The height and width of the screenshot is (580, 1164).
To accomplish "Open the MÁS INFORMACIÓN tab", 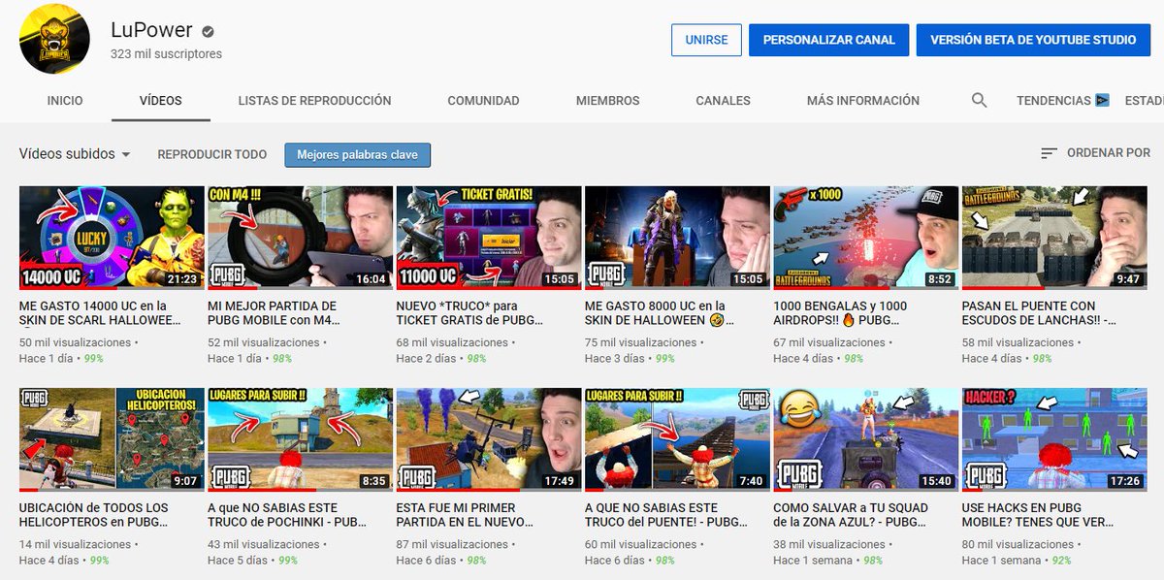I will point(862,101).
